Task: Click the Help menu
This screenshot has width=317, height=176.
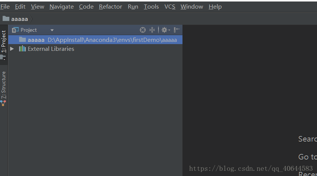Action: coord(215,7)
